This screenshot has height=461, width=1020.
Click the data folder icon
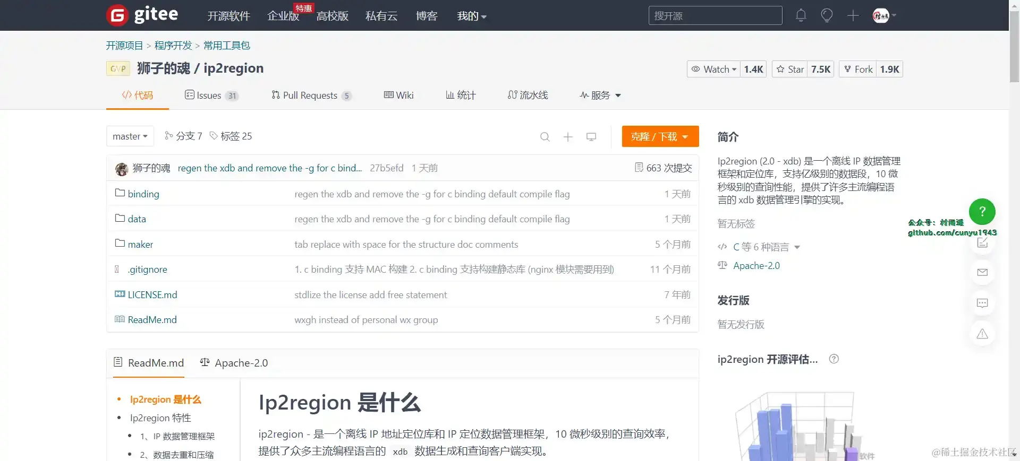point(120,218)
